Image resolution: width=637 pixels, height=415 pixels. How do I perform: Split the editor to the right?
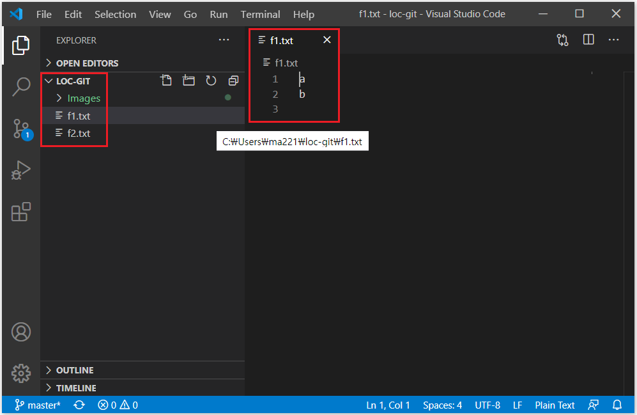coord(588,40)
